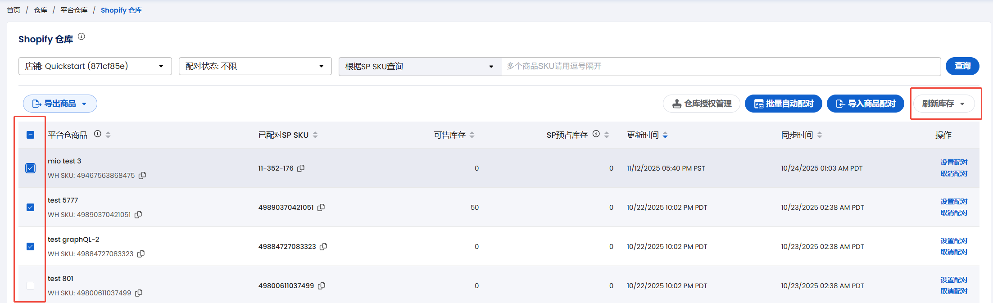The width and height of the screenshot is (993, 303).
Task: Check the test 801 row checkbox
Action: pos(31,286)
